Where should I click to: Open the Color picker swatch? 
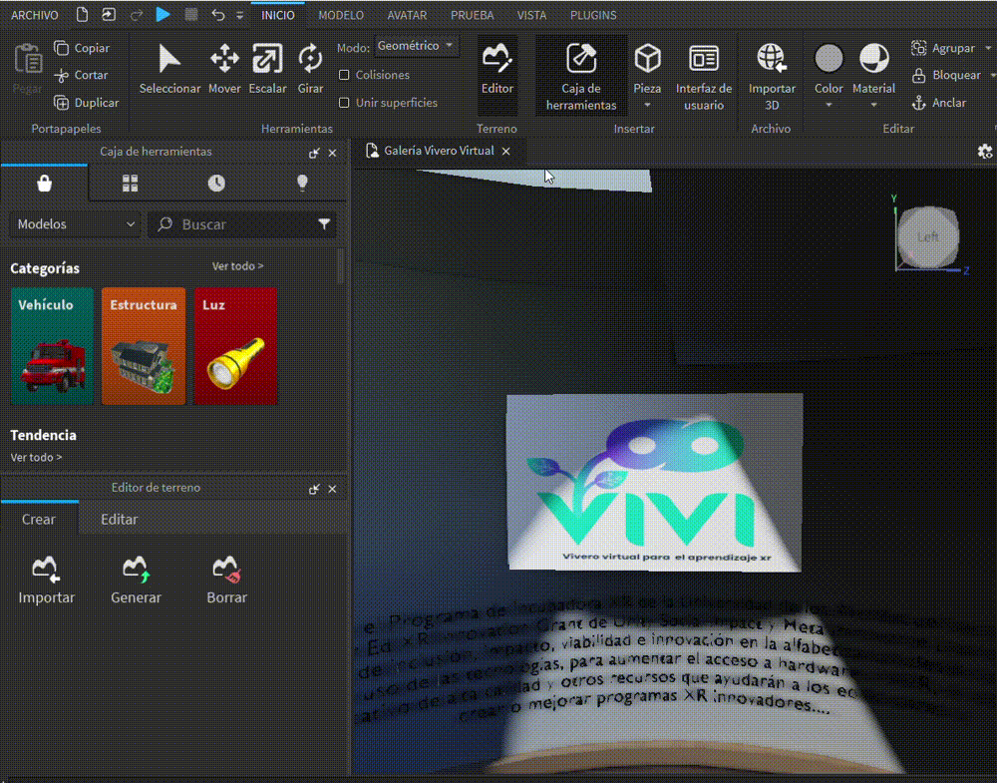point(829,59)
